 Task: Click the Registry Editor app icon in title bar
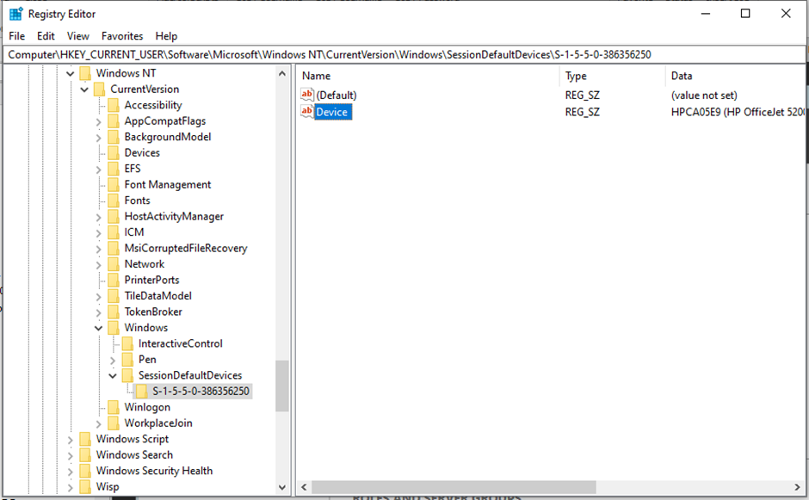click(15, 14)
